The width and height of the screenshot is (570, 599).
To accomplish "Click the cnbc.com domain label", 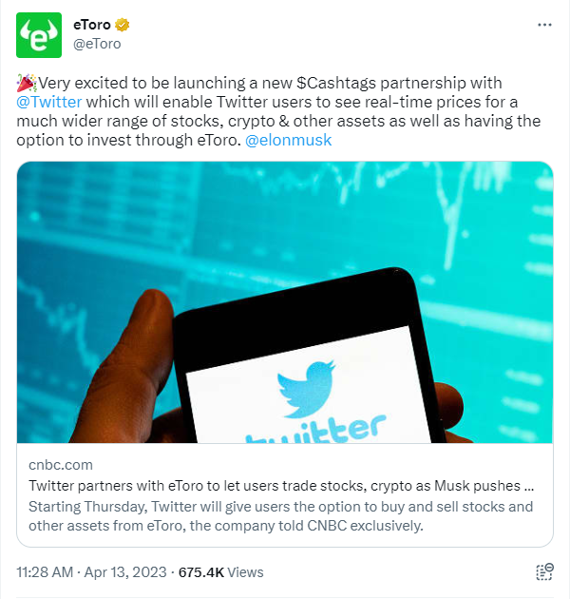I will point(61,465).
